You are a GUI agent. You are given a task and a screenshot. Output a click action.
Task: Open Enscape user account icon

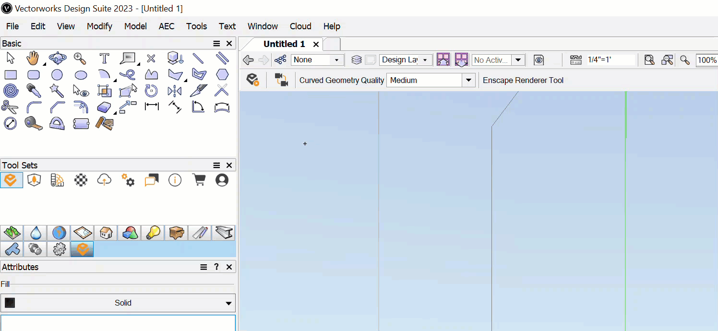tap(222, 180)
